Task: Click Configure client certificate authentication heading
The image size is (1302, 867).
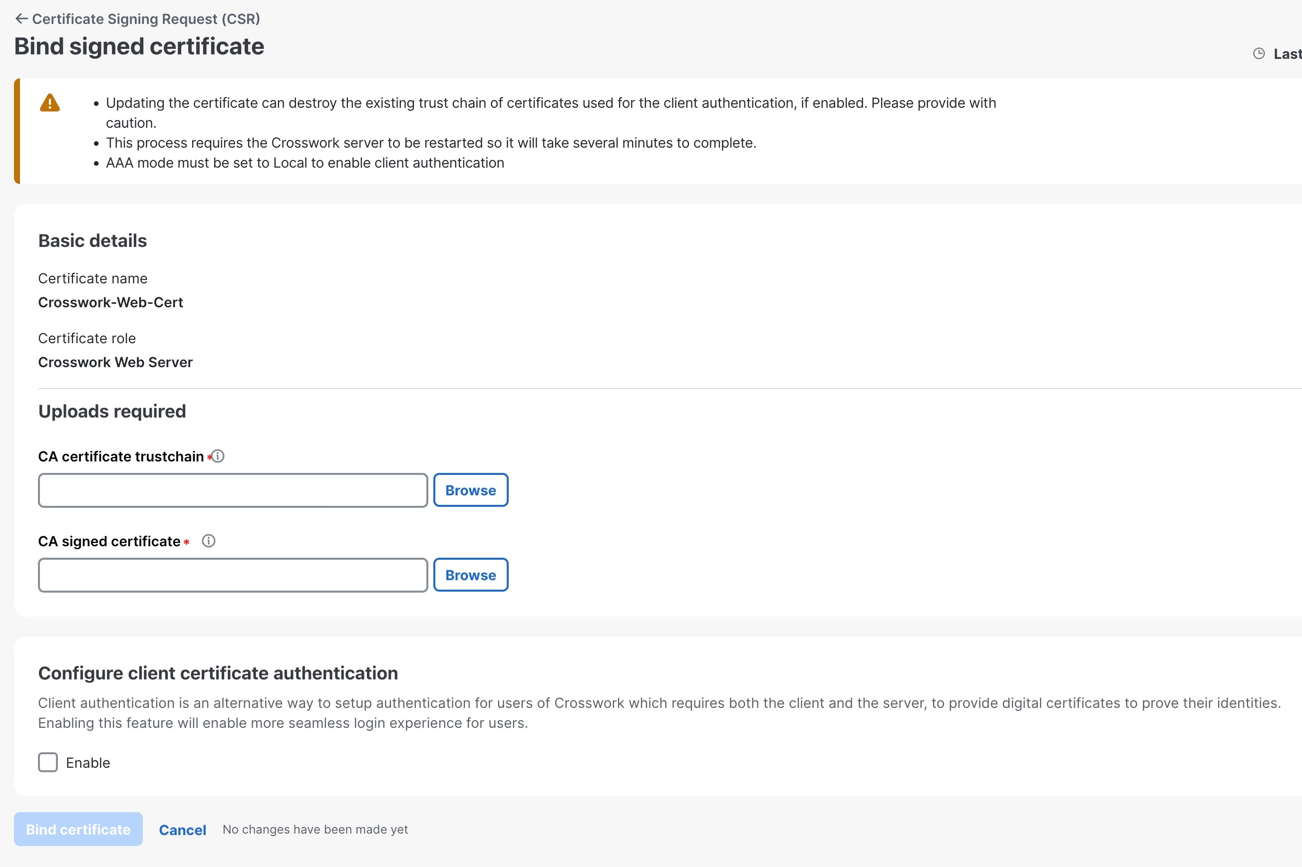Action: pos(218,673)
